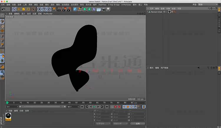Click the Panton Chair null object icon

pos(149,12)
